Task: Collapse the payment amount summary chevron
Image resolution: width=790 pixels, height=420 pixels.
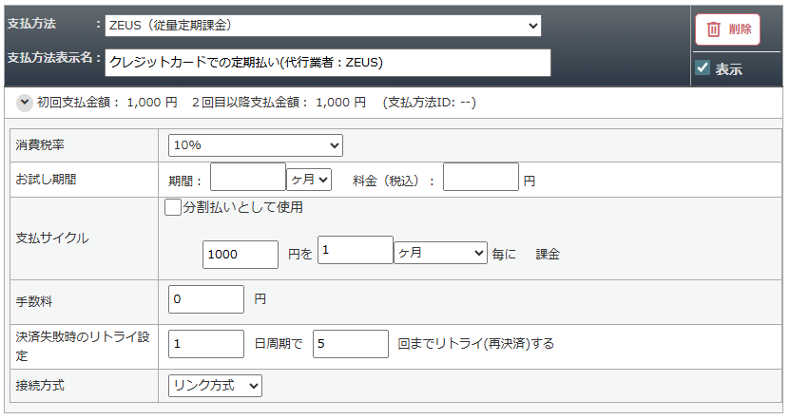Action: coord(25,103)
